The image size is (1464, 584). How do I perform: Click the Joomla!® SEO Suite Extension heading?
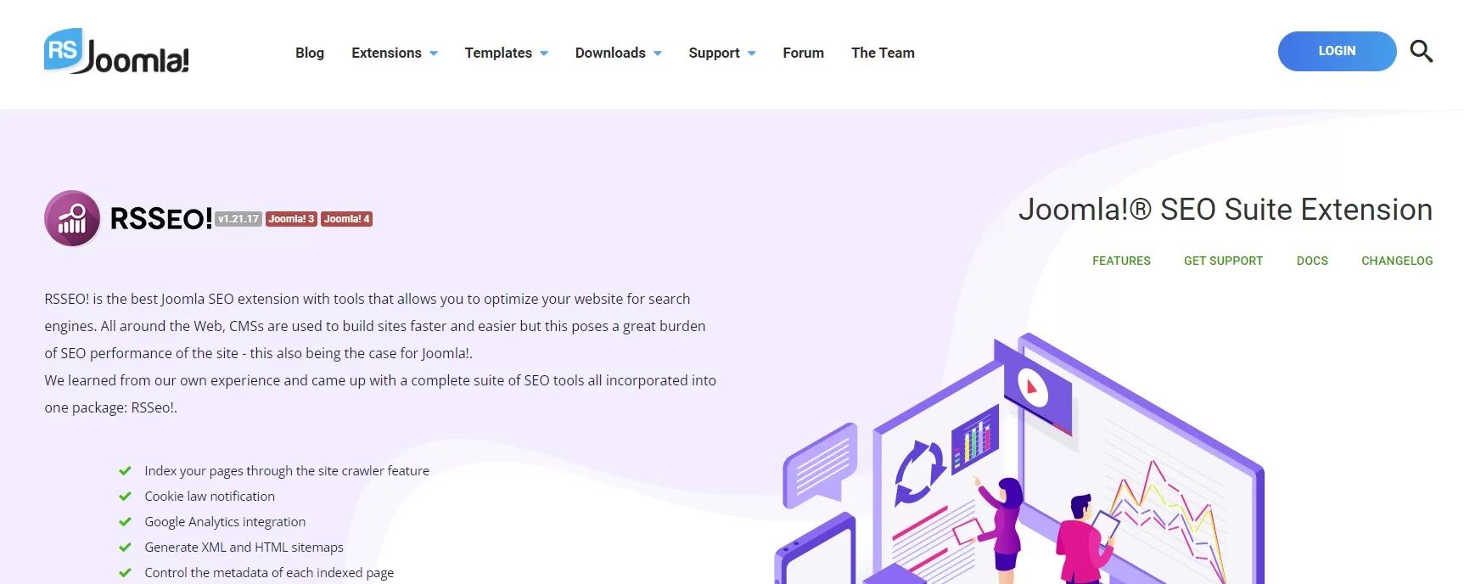[1226, 210]
